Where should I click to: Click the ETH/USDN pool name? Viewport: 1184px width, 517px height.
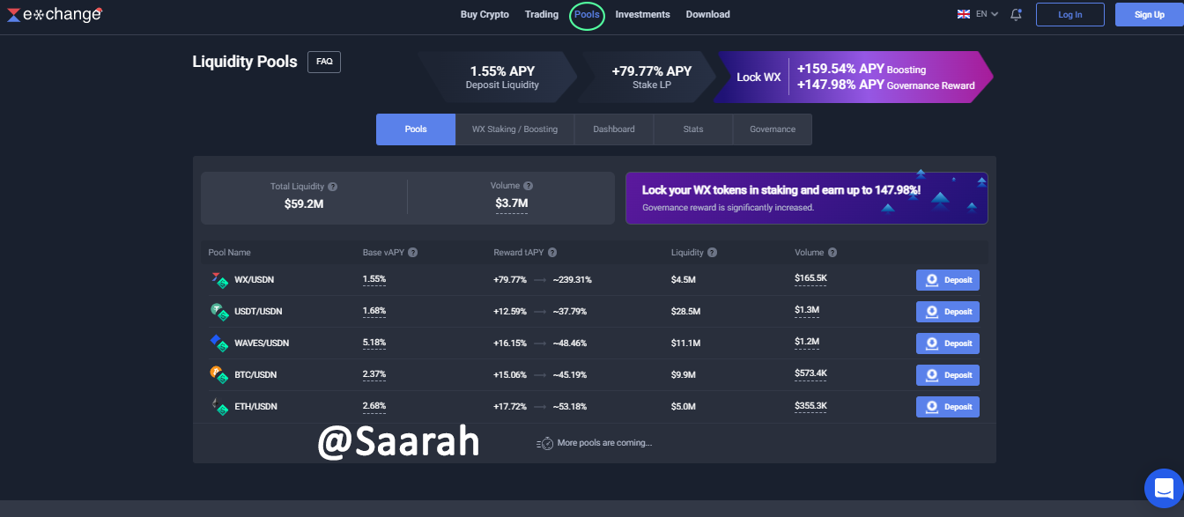[x=255, y=407]
